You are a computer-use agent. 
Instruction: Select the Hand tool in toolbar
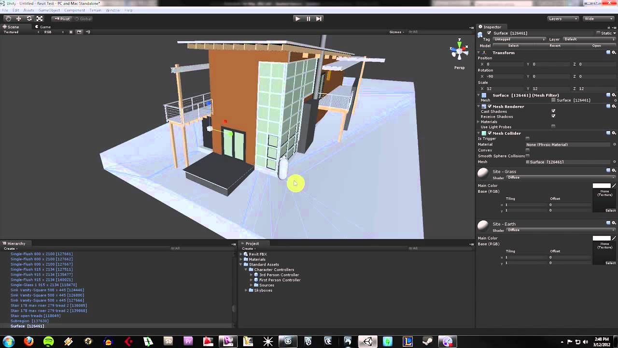(x=8, y=18)
